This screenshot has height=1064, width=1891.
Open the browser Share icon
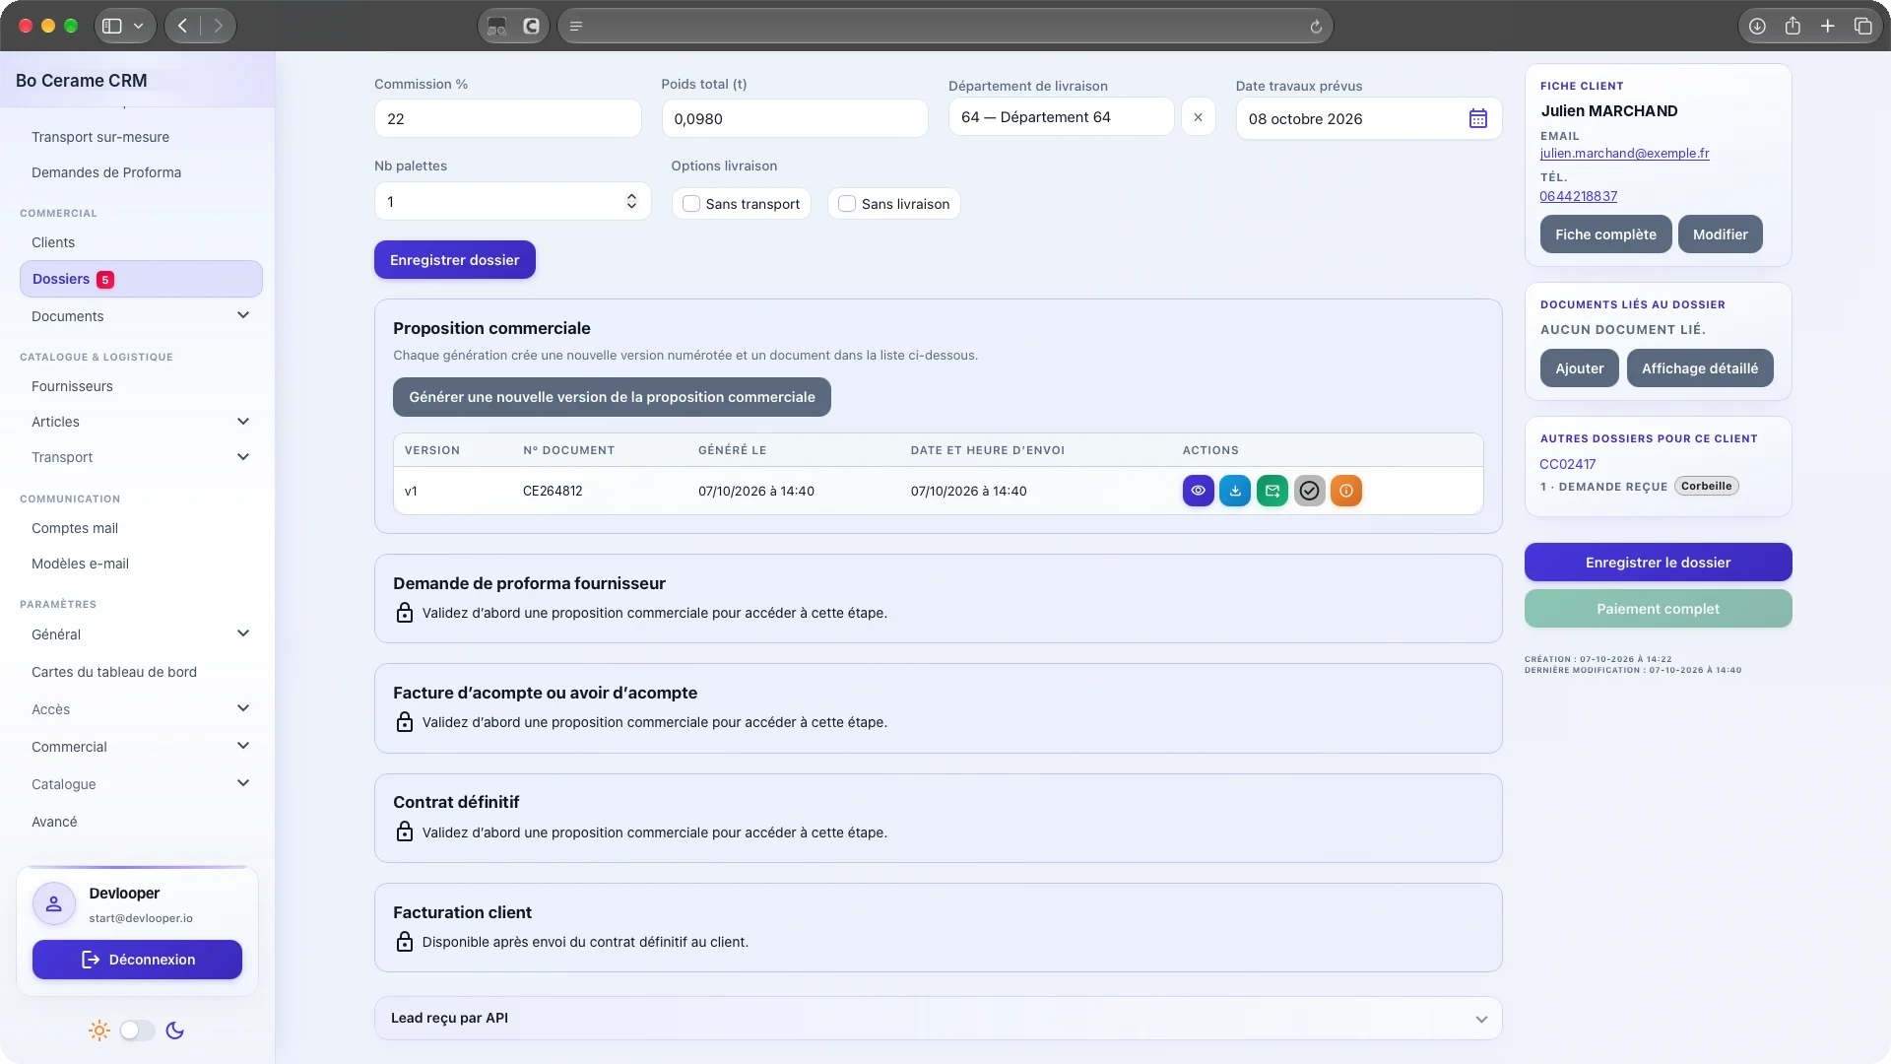(x=1793, y=27)
